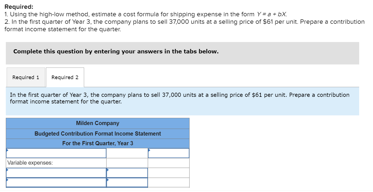Click the rightmost cell of the second variable expense row
Viewport: 373px width, 192px height.
click(x=168, y=182)
